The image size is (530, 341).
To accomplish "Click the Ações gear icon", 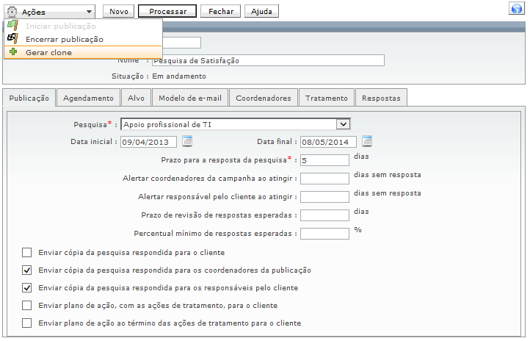I will coord(12,12).
